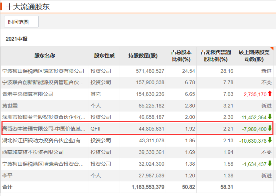Click the 占无限售流通股比例(%) column header
Image resolution: width=276 pixels, height=196 pixels.
(216, 56)
